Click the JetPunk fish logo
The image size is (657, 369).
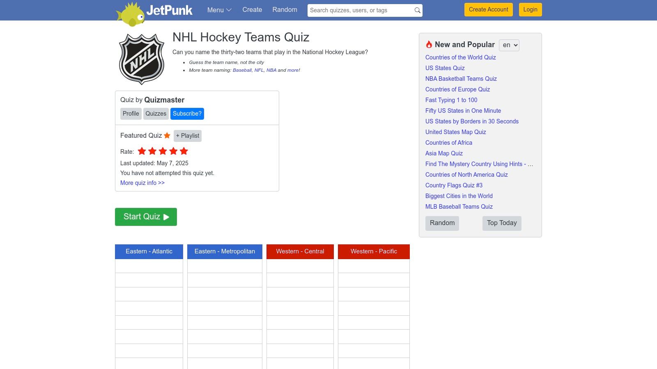click(131, 14)
